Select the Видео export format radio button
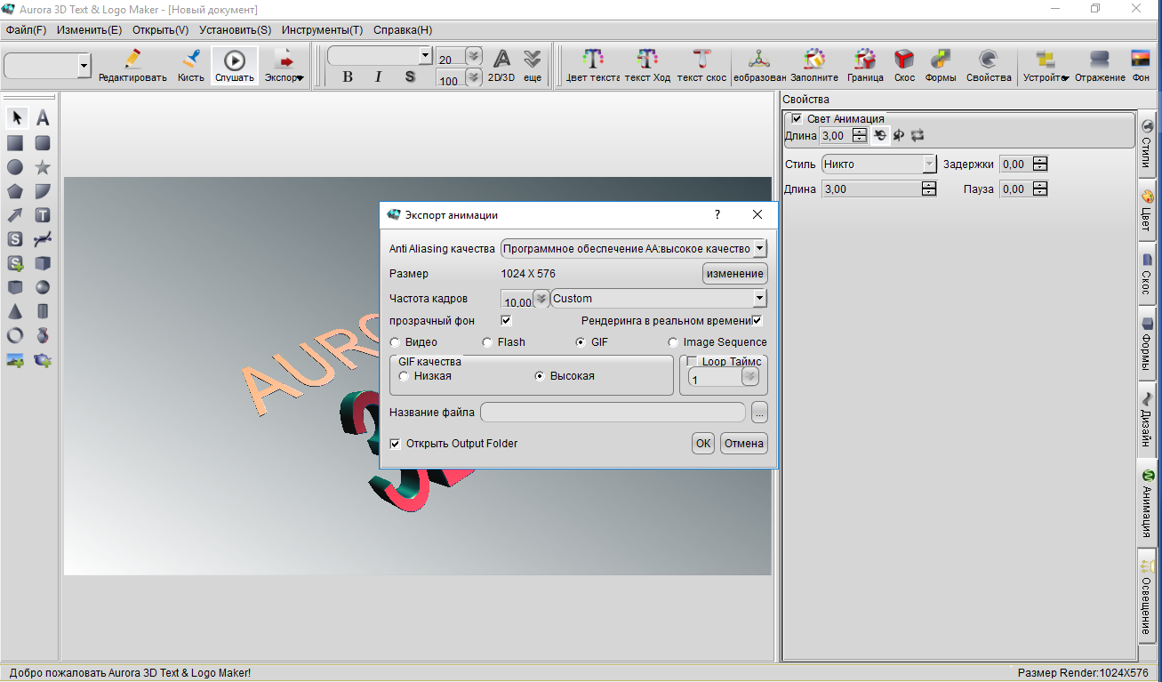 pos(397,342)
